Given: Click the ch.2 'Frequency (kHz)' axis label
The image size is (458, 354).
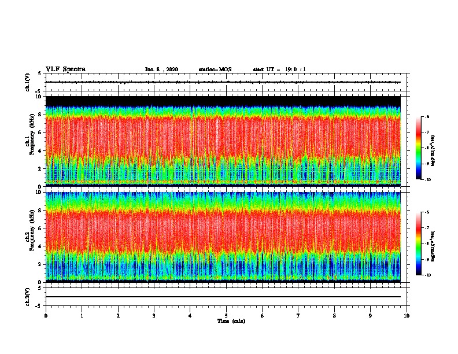Looking at the screenshot, I should point(32,230).
